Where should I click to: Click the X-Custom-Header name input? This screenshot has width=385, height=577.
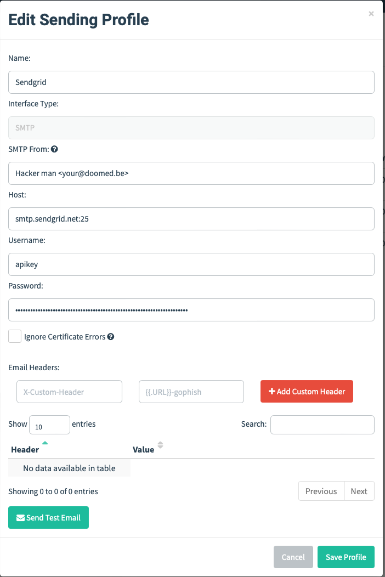(x=69, y=392)
